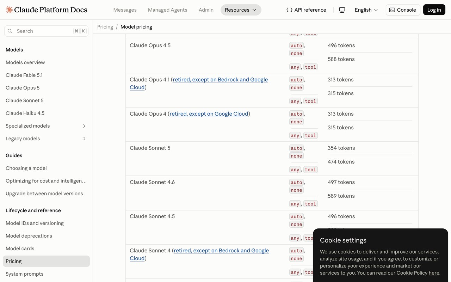Toggle the theme monitor icon

tap(342, 10)
